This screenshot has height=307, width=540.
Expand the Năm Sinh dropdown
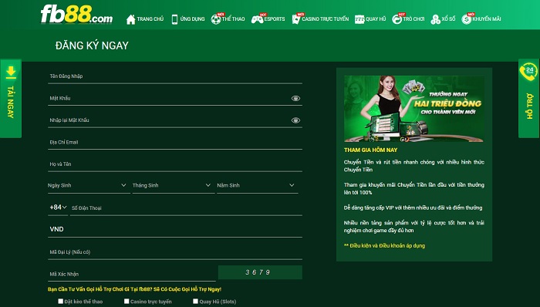click(257, 185)
